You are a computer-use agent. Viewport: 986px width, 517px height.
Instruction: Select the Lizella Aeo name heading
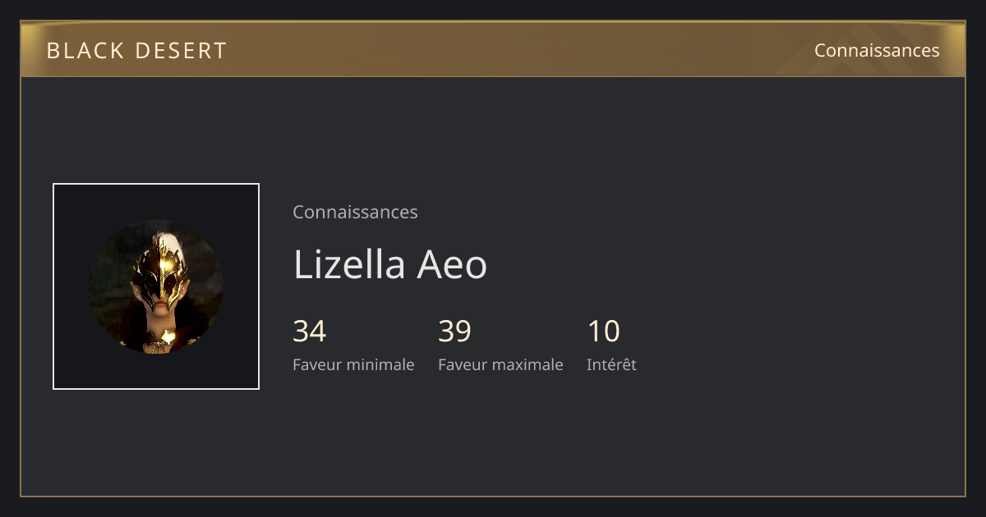point(390,265)
